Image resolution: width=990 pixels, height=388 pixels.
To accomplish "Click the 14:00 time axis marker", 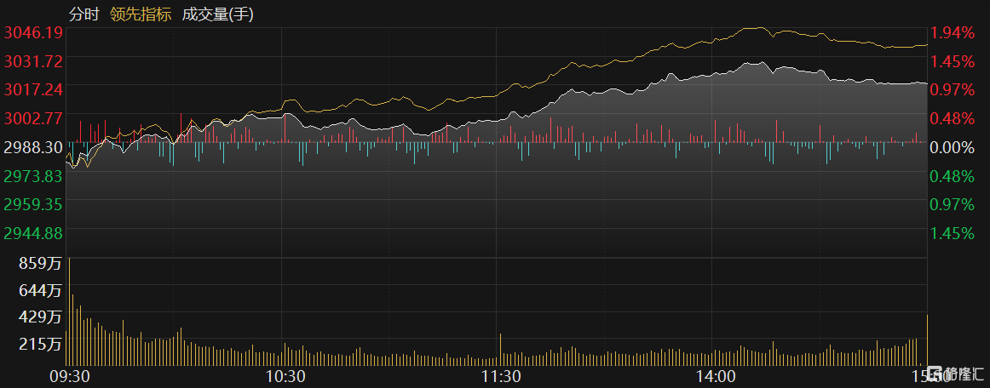I will coord(716,376).
